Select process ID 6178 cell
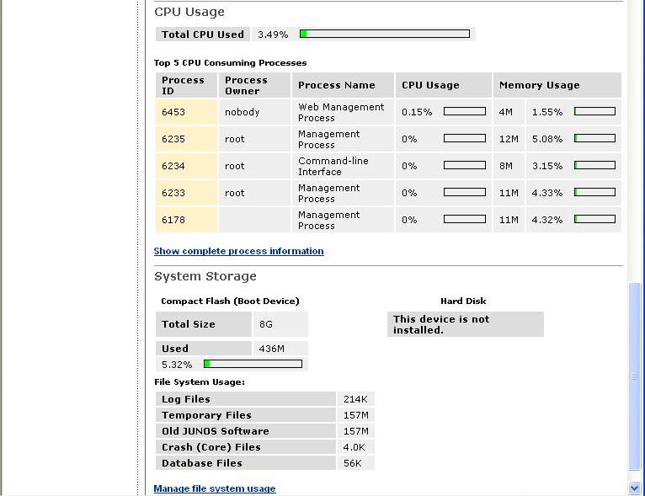645x496 pixels. 186,220
